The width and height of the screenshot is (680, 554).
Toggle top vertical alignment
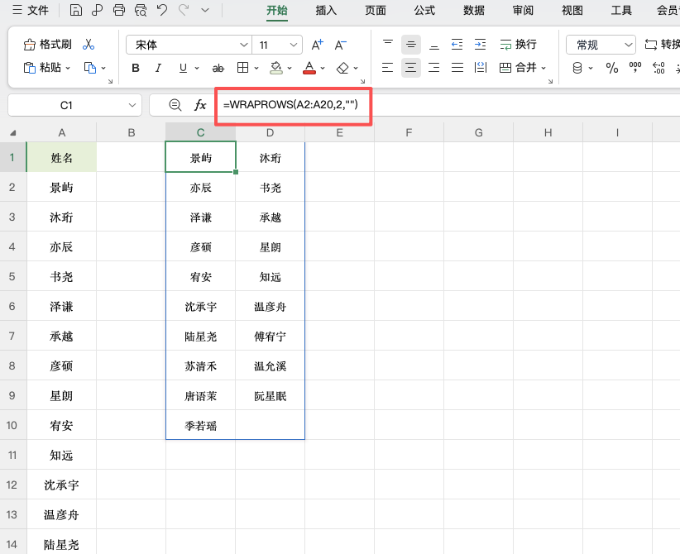[388, 44]
